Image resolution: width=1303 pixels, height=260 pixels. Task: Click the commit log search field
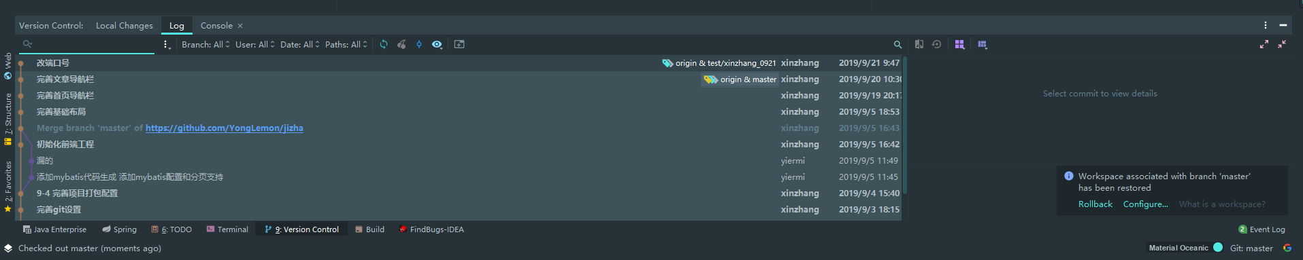click(x=87, y=44)
